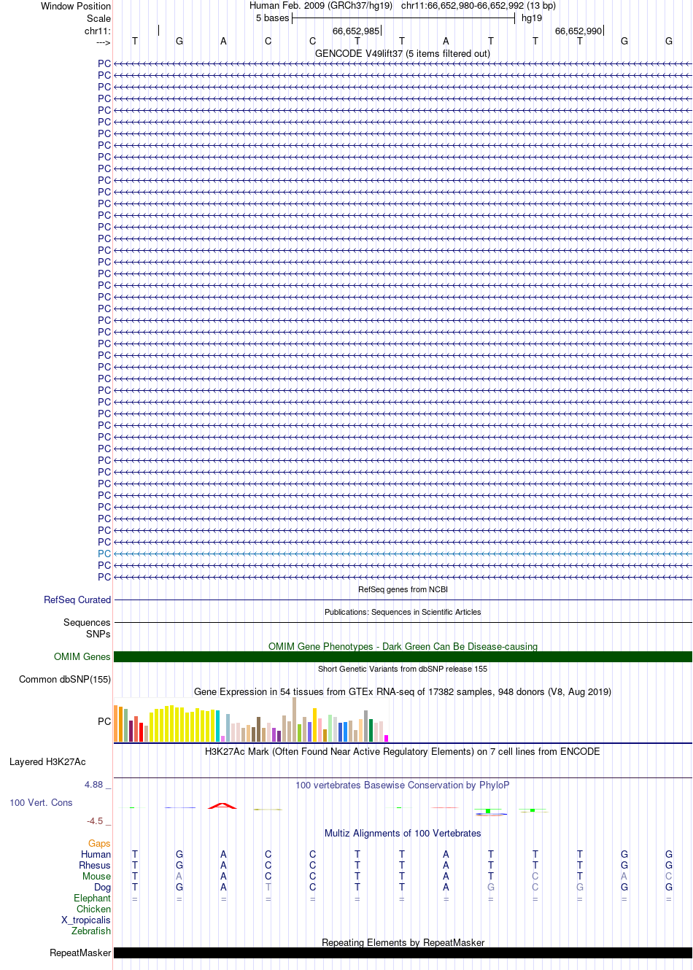Image resolution: width=693 pixels, height=970 pixels.
Task: Open "RefSeq genes from NCBI" track title
Action: pos(403,589)
